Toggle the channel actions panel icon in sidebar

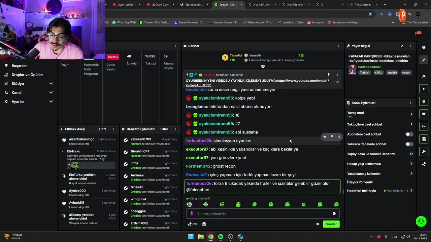click(424, 139)
